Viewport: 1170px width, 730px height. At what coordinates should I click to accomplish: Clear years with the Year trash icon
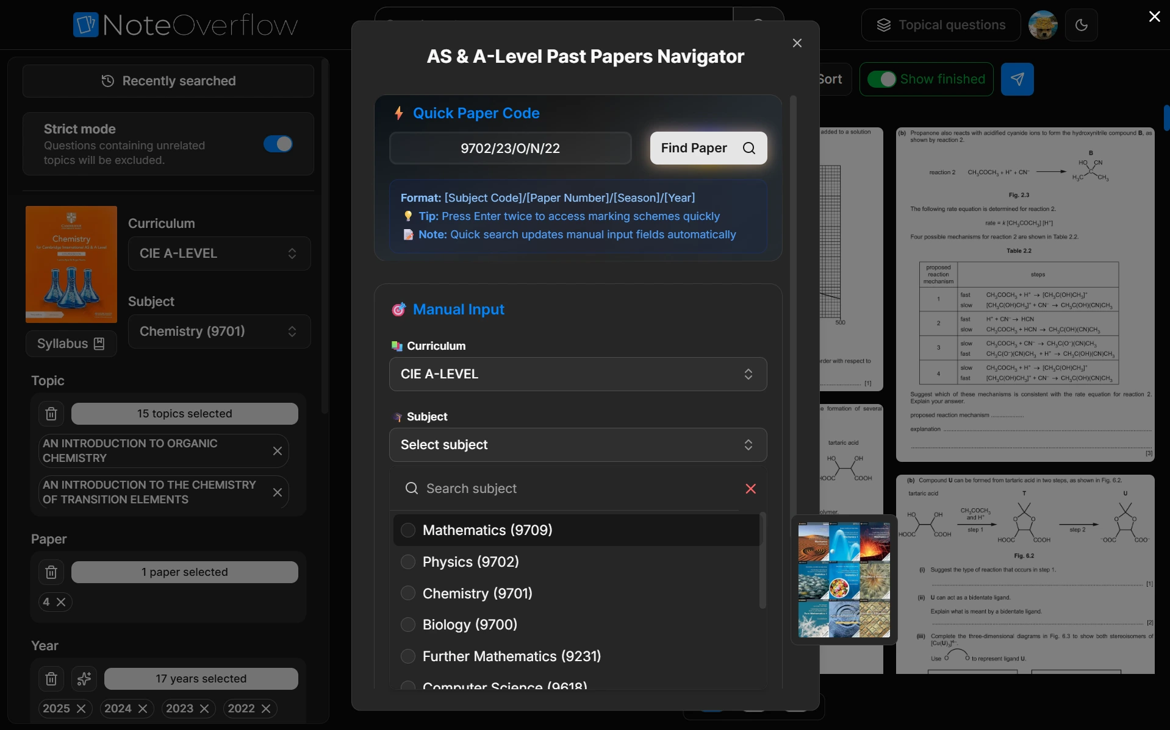[51, 679]
